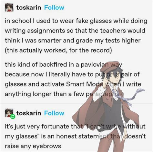This screenshot has height=152, width=153.
Task: Click the "in school I used to wear" line
Action: (x=76, y=21)
